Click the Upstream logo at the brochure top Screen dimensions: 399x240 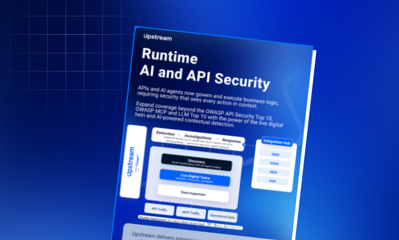(157, 37)
